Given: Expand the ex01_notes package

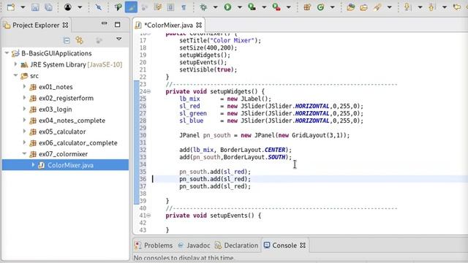Looking at the screenshot, I should tap(24, 87).
